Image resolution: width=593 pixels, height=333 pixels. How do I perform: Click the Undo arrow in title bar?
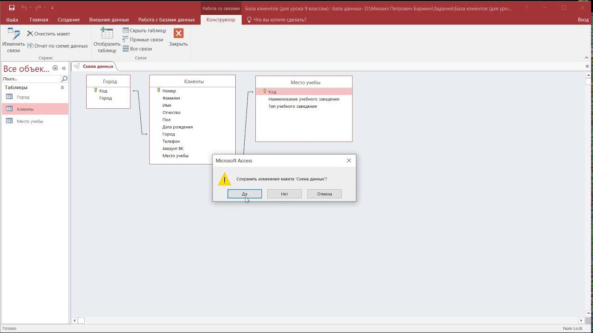[x=24, y=8]
